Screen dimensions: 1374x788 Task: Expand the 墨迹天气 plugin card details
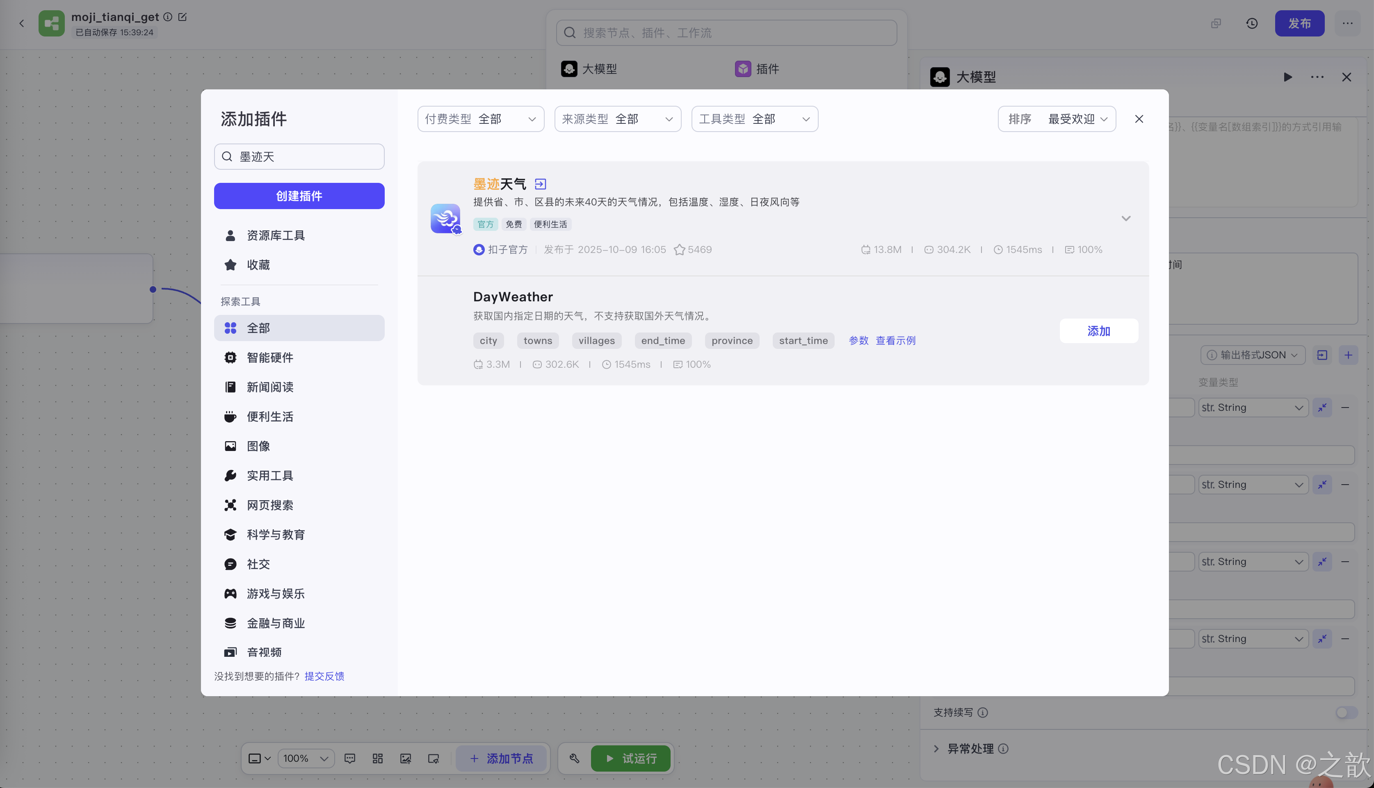(x=1126, y=218)
